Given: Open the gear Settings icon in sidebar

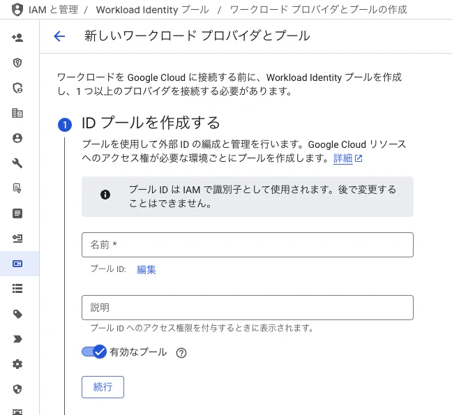Looking at the screenshot, I should (18, 364).
